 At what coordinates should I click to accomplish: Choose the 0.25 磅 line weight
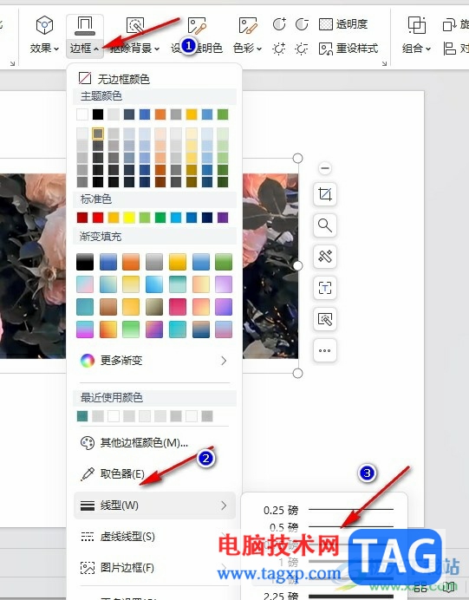pos(329,510)
